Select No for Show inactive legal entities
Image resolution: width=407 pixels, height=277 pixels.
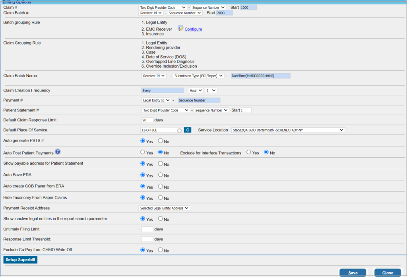[x=161, y=218]
